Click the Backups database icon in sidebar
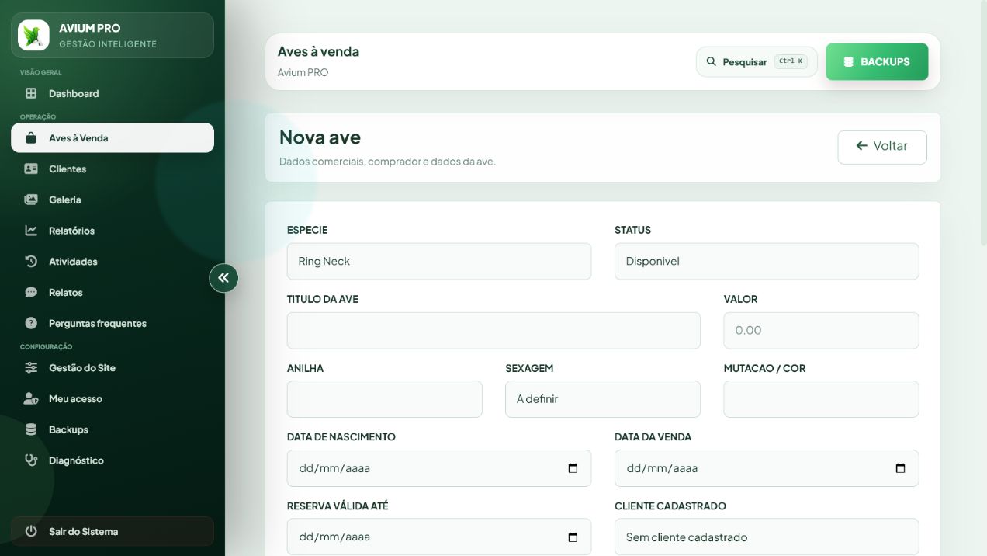 click(x=31, y=429)
